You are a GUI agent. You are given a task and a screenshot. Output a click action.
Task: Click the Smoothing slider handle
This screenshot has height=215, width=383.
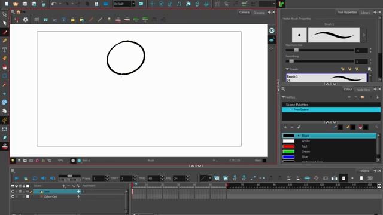[291, 61]
